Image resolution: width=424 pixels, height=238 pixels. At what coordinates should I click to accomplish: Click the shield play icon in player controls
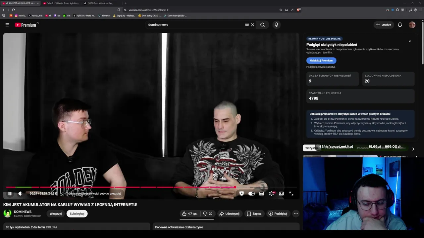[241, 194]
